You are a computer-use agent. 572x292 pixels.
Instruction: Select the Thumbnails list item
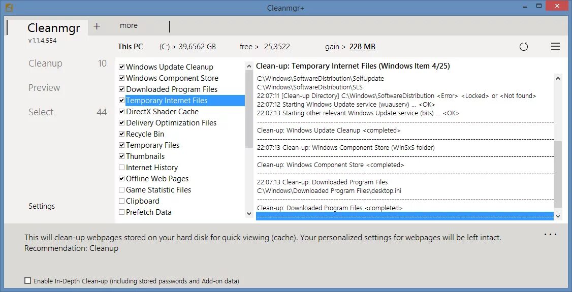(x=145, y=156)
